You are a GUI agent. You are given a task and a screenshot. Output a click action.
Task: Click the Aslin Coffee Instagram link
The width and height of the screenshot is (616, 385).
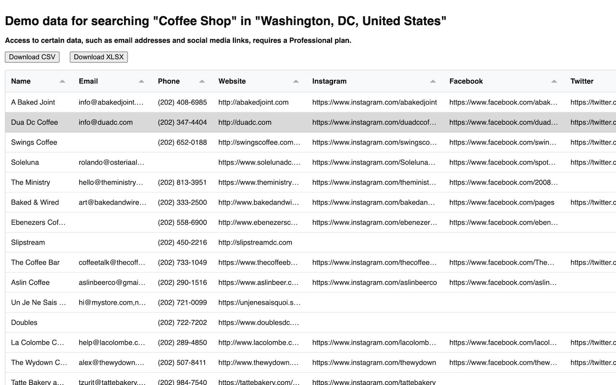tap(374, 282)
